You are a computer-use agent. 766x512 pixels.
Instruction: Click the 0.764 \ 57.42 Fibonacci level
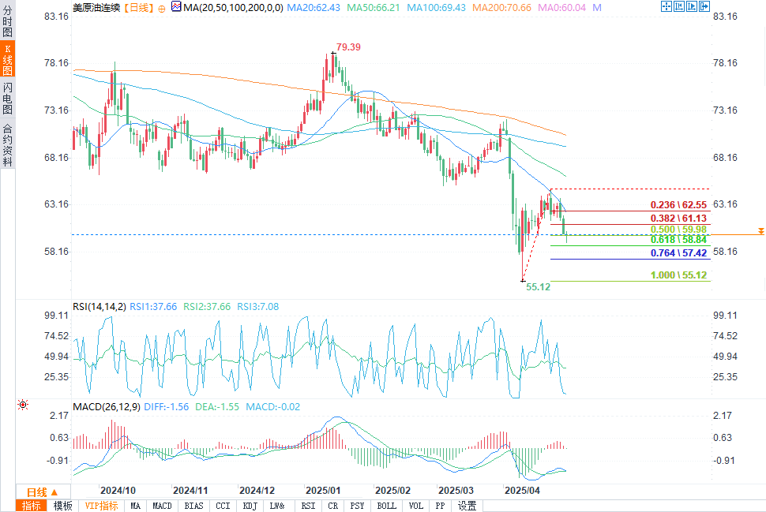[x=678, y=252]
